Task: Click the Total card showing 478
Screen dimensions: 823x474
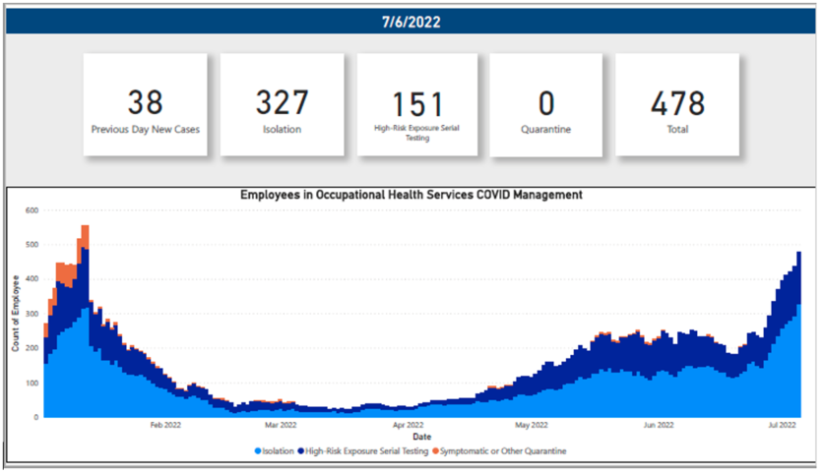Action: pos(677,104)
